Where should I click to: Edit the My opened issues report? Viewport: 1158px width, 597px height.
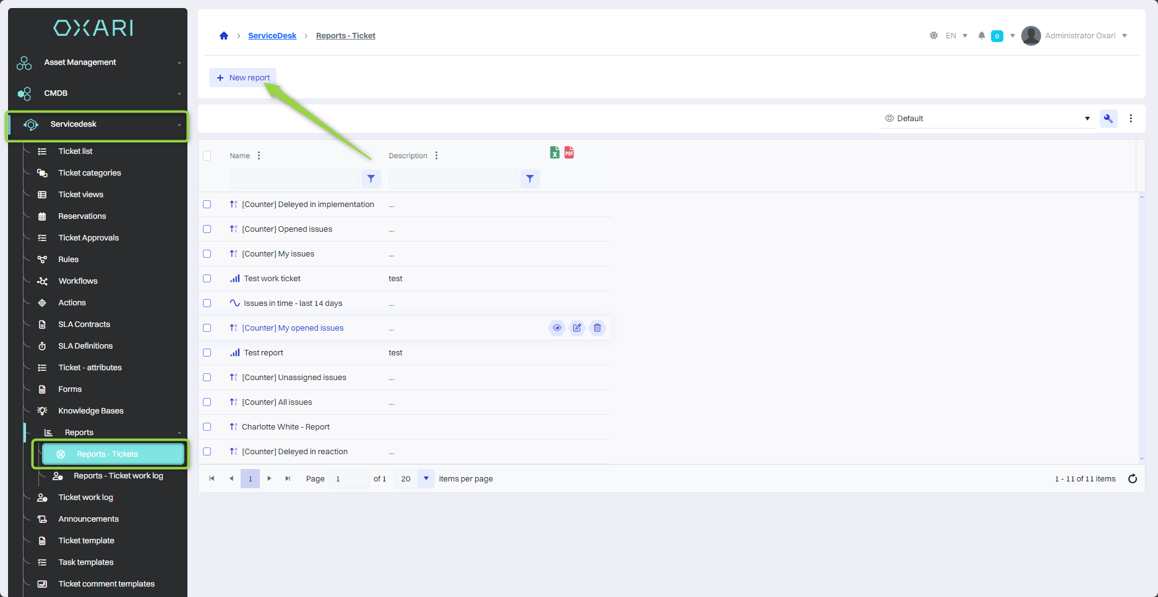pos(577,328)
